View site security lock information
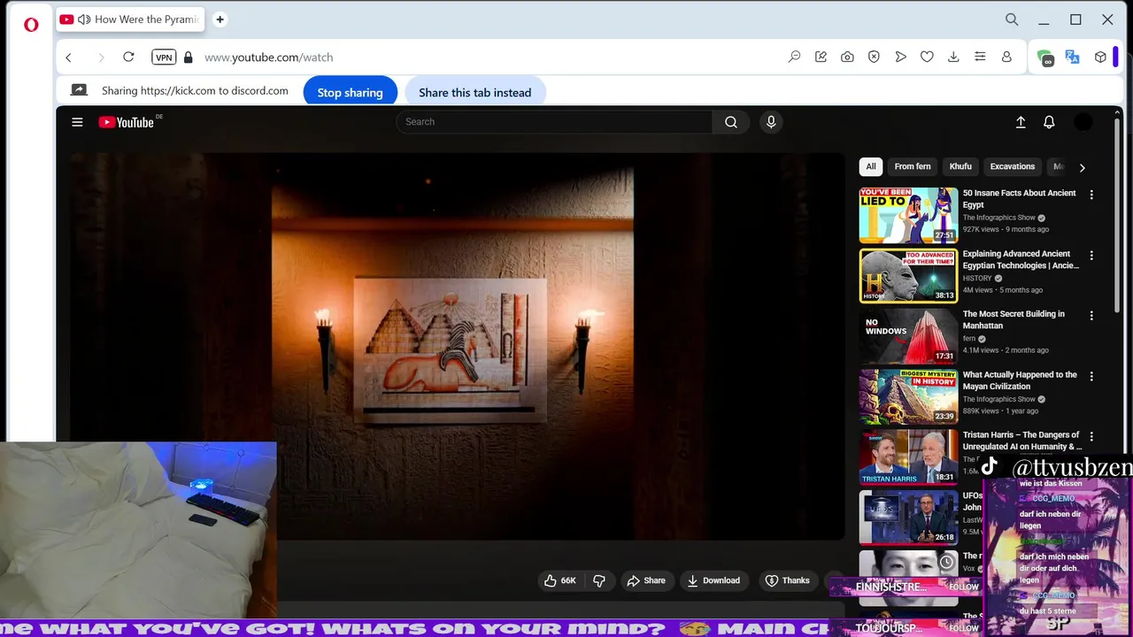The height and width of the screenshot is (637, 1133). coord(188,58)
